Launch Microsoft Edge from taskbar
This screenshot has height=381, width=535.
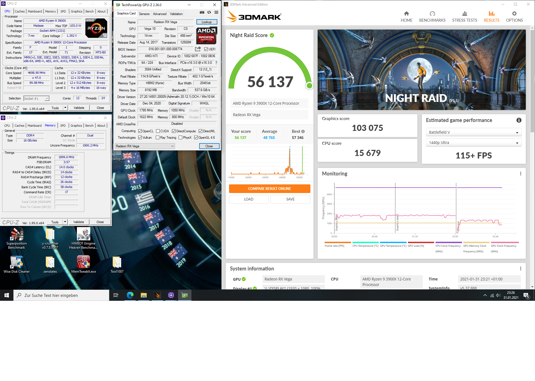pos(130,295)
